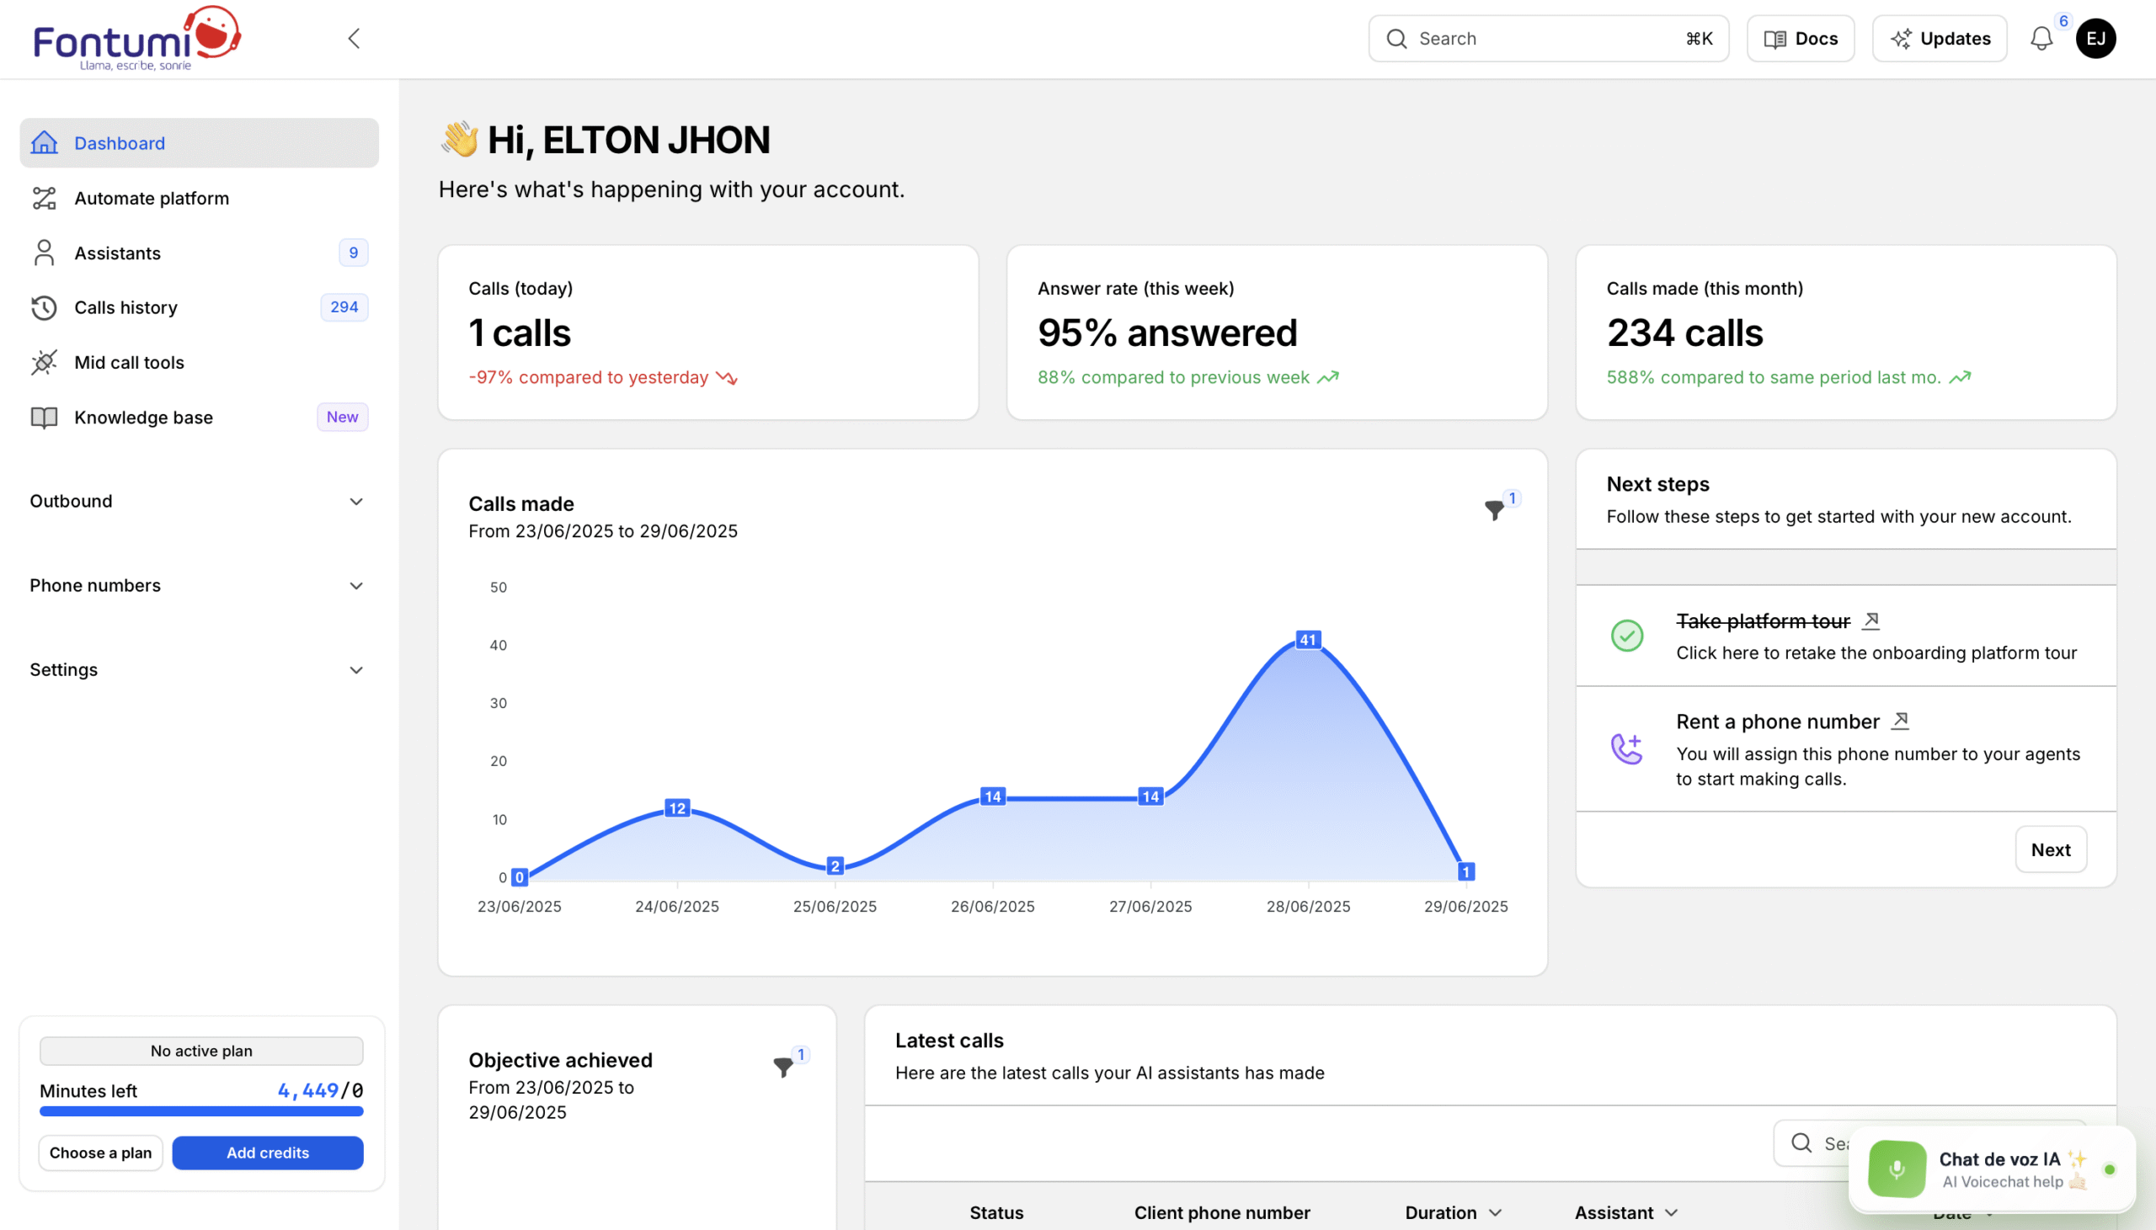Open the Objective achieved filter icon
This screenshot has width=2156, height=1230.
[783, 1067]
